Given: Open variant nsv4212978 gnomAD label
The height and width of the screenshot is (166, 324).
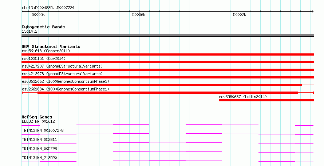Looking at the screenshot, I should tap(62, 74).
